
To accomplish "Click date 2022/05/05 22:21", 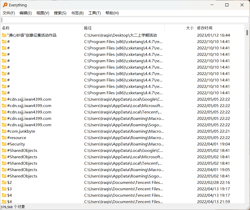I will click(214, 131).
